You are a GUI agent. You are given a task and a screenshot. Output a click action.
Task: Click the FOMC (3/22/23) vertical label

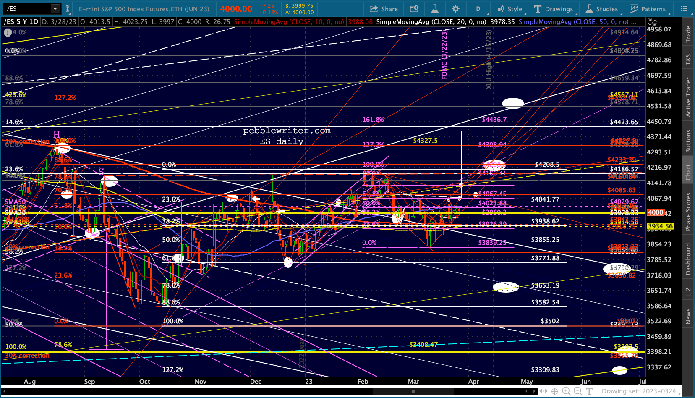[x=444, y=55]
